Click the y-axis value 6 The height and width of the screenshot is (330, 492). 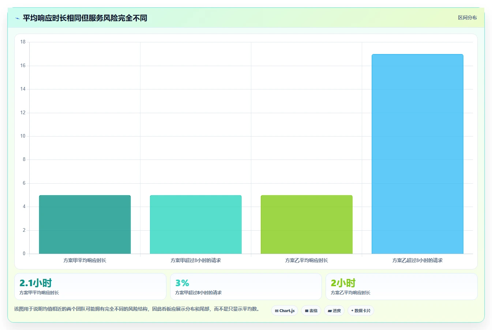(x=24, y=183)
